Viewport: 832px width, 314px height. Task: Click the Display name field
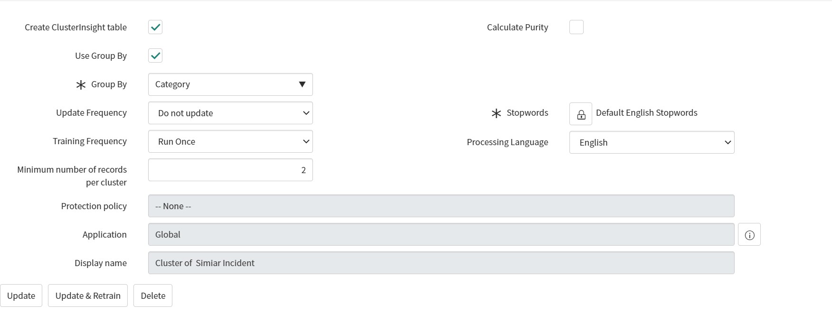click(441, 263)
